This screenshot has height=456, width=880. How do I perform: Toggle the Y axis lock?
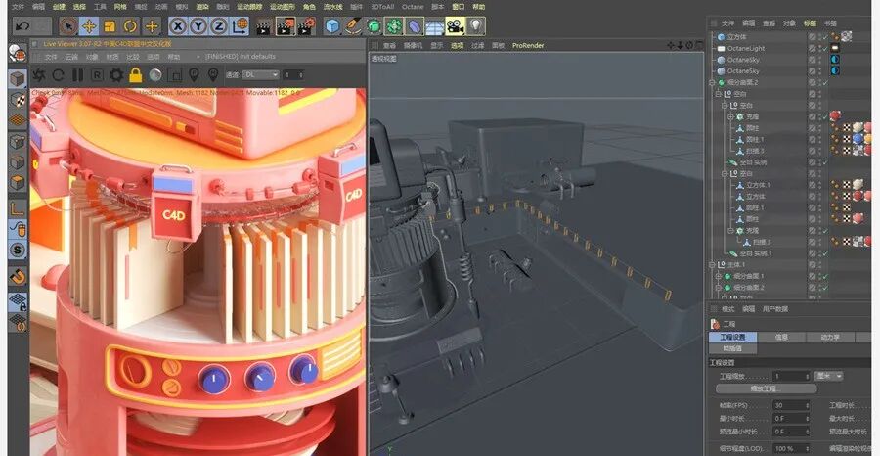tap(198, 25)
